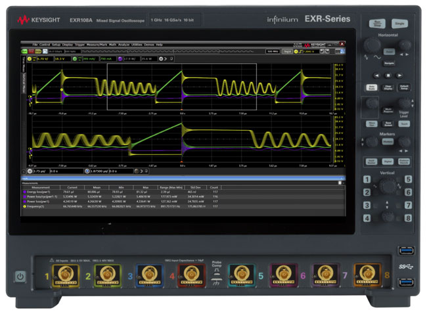Click the zoom scale field 1.87500 µs/
Viewport: 427px width, 316px height.
99,171
